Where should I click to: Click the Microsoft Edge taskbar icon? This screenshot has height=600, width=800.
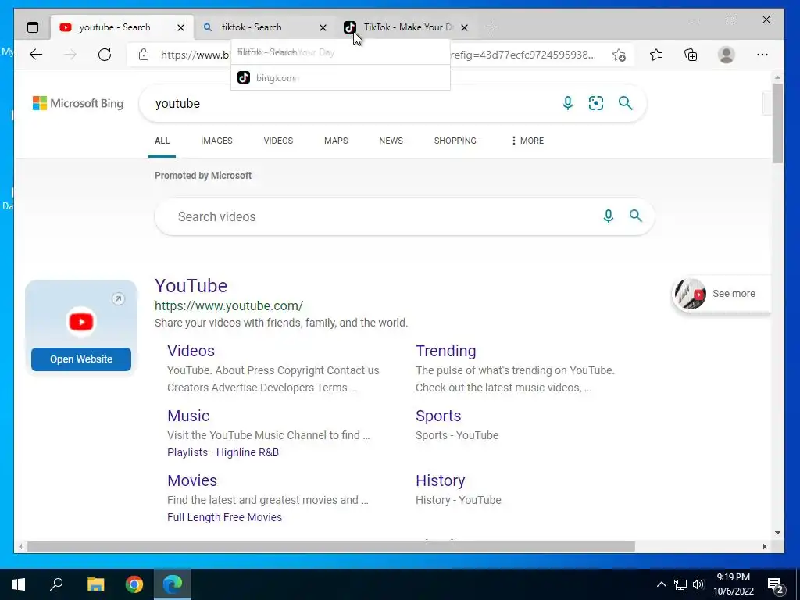pyautogui.click(x=173, y=584)
